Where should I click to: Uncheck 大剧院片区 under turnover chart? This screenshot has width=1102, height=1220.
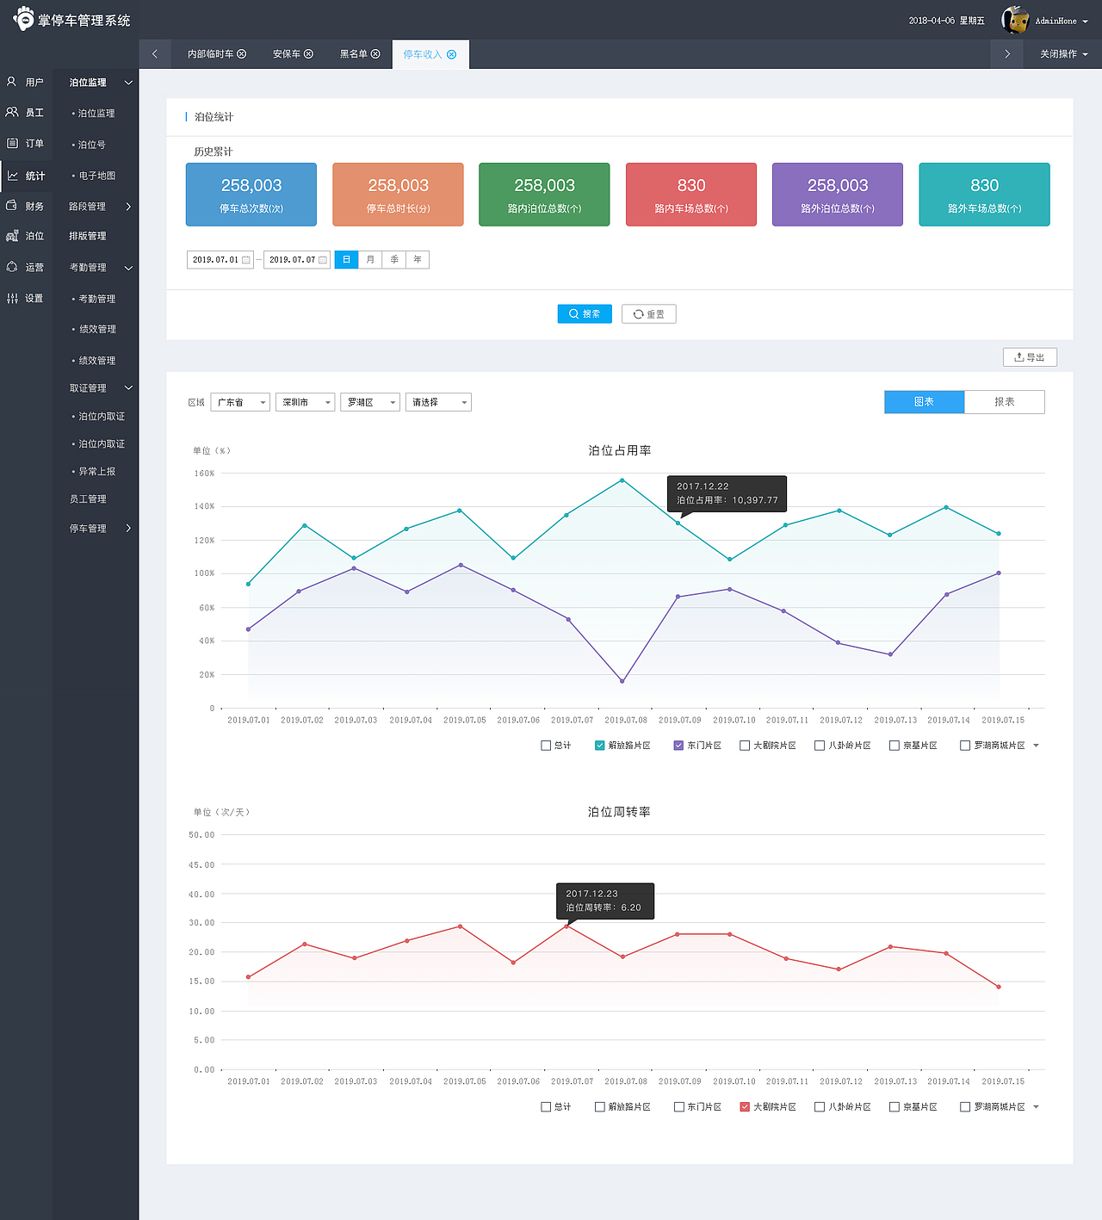(x=745, y=1107)
